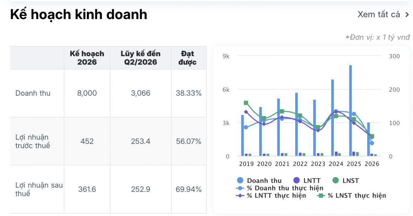Click the 8,000 plan value cell
The width and height of the screenshot is (413, 216).
coord(87,93)
